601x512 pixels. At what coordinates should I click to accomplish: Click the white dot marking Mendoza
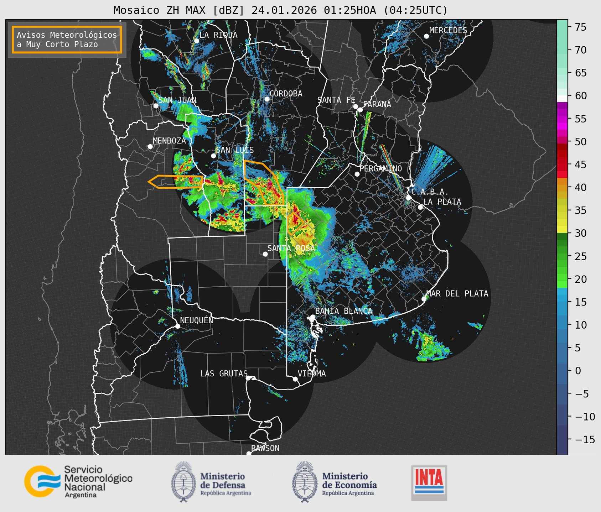click(150, 147)
